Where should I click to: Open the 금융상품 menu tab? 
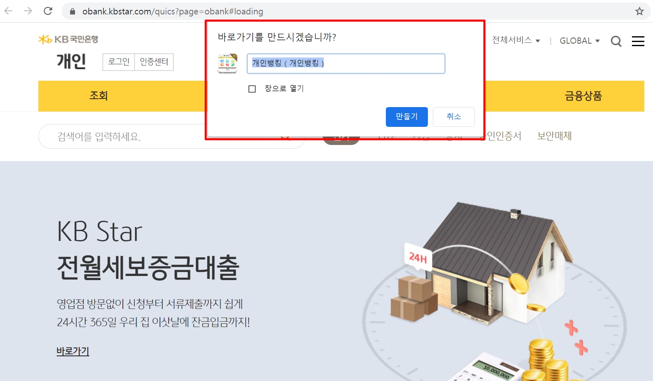(x=583, y=96)
